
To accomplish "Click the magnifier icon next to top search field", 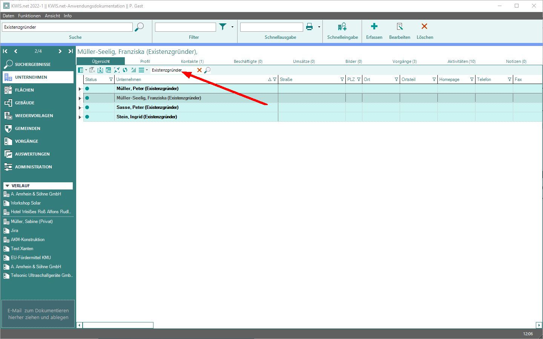I will coord(139,27).
